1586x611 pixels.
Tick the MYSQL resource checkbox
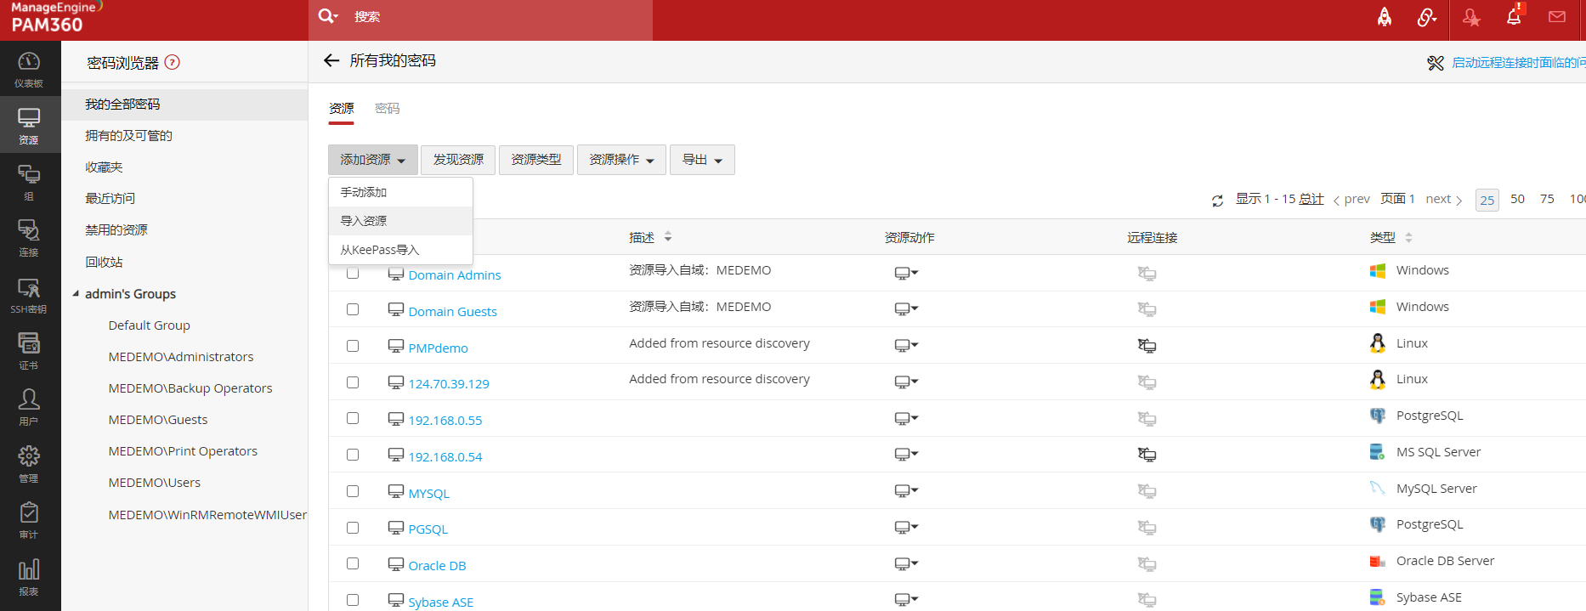353,491
